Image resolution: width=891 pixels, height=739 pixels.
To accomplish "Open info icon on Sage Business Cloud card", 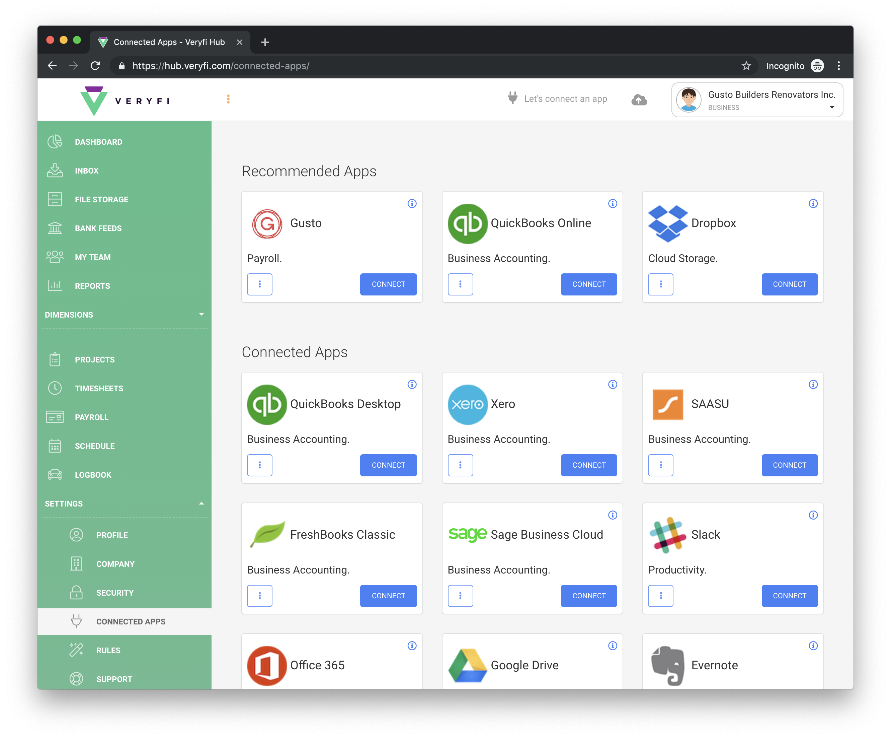I will click(612, 515).
